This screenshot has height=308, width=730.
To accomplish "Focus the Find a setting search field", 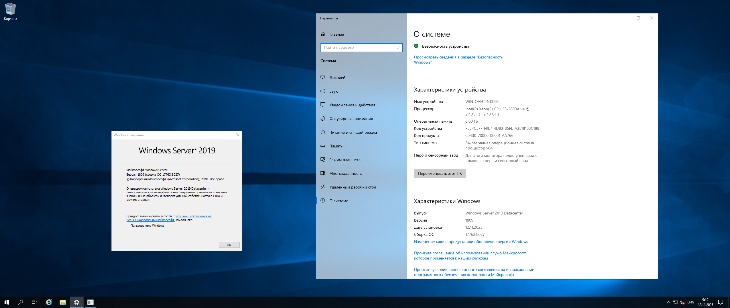I will coord(359,47).
